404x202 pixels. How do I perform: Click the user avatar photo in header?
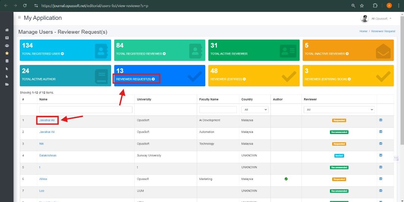(364, 19)
